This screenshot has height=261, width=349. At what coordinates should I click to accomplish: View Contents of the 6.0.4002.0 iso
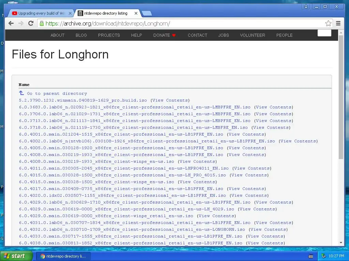point(298,141)
